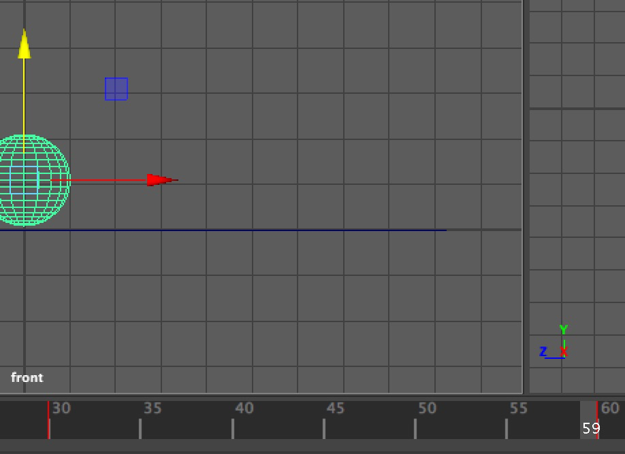
Task: Jump to frame 35 on timeline
Action: click(x=153, y=408)
